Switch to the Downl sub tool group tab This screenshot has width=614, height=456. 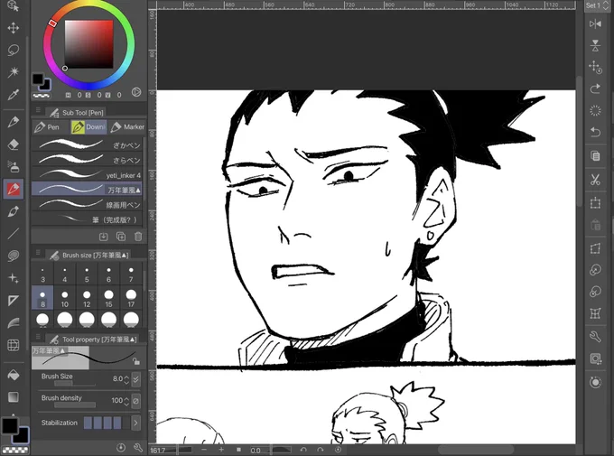(x=88, y=127)
